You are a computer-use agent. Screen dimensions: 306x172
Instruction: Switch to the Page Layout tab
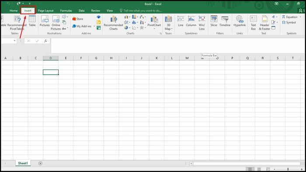coord(45,10)
